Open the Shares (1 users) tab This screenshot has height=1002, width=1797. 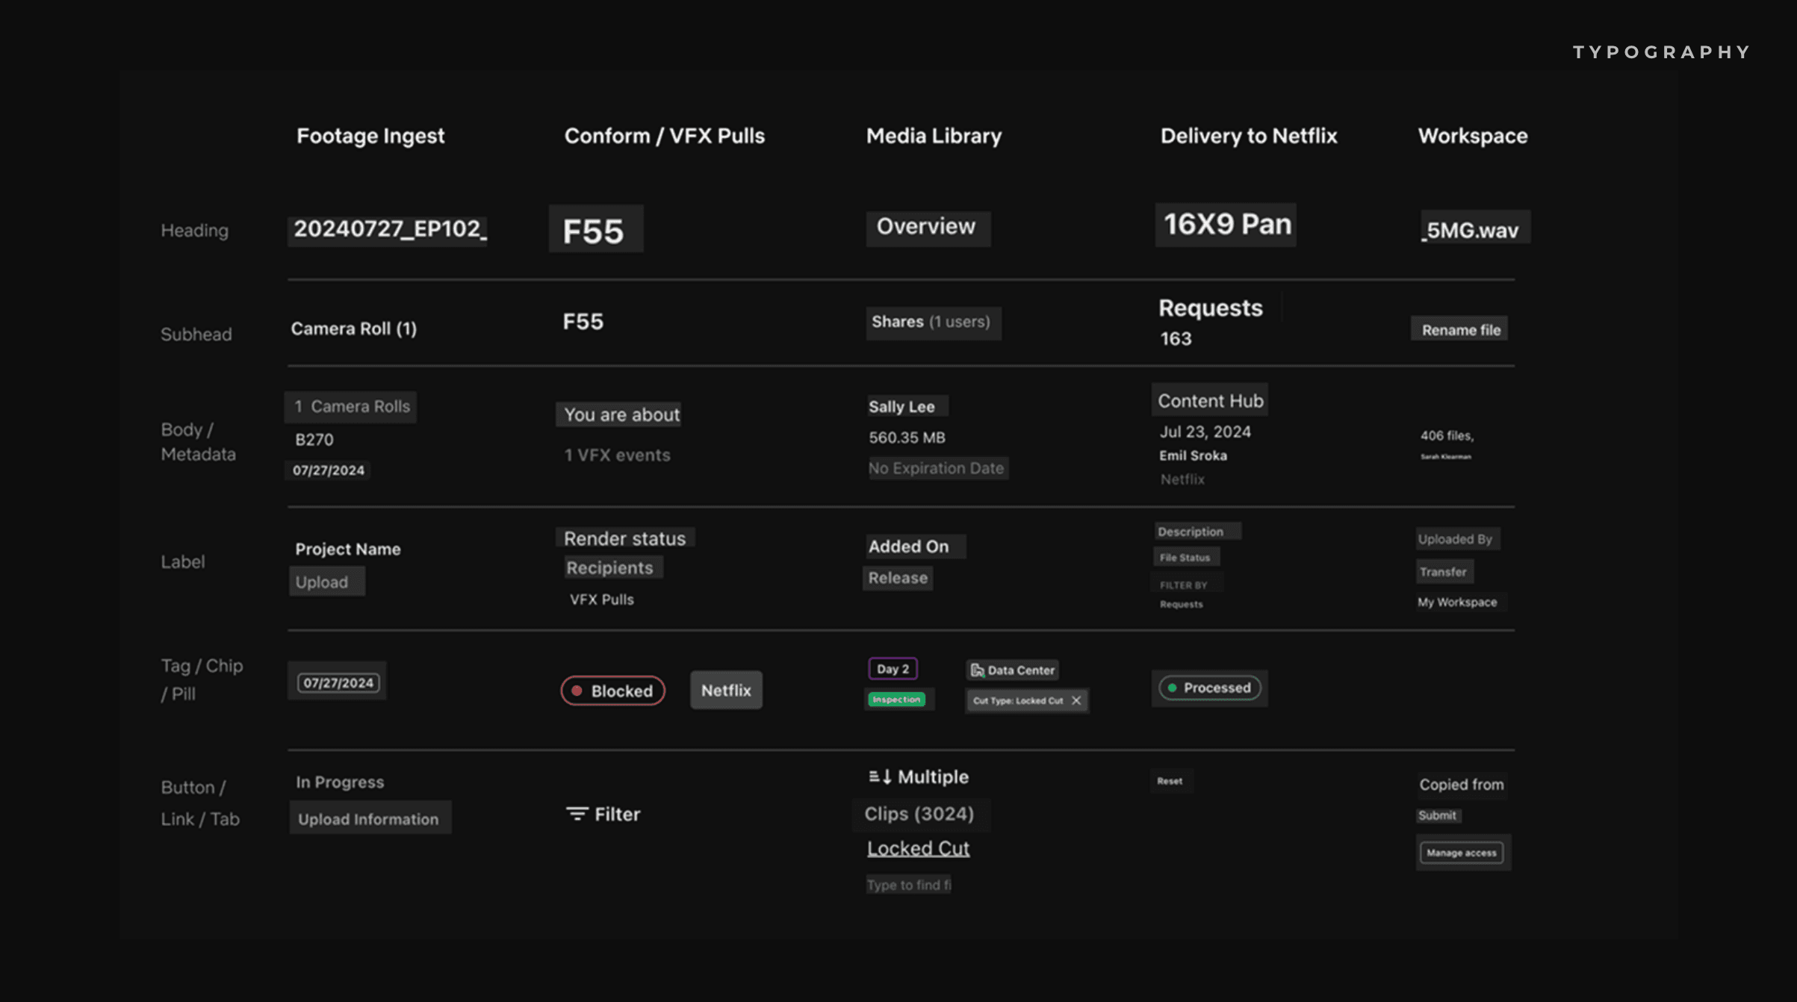(933, 323)
